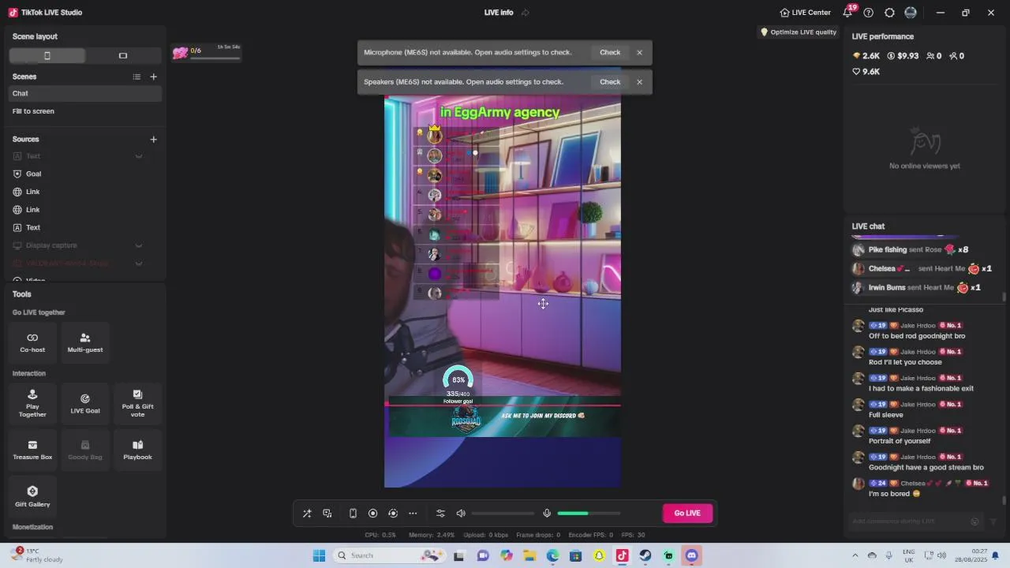Open the LIVE Goal tool
The width and height of the screenshot is (1010, 568).
click(x=85, y=403)
